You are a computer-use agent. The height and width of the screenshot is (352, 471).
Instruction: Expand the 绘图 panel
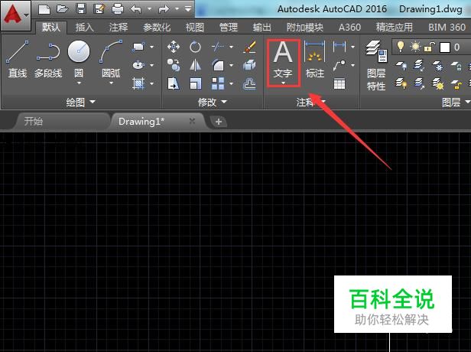[80, 103]
